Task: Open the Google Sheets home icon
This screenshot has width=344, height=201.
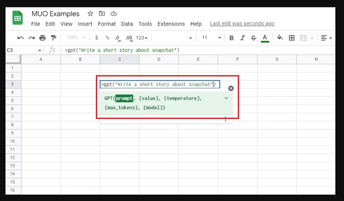Action: (18, 18)
